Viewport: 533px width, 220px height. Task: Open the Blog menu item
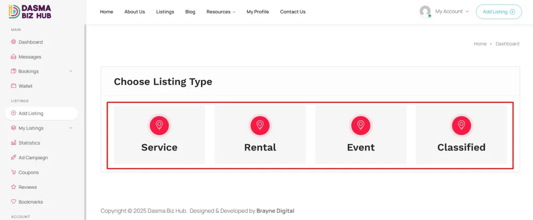point(190,12)
